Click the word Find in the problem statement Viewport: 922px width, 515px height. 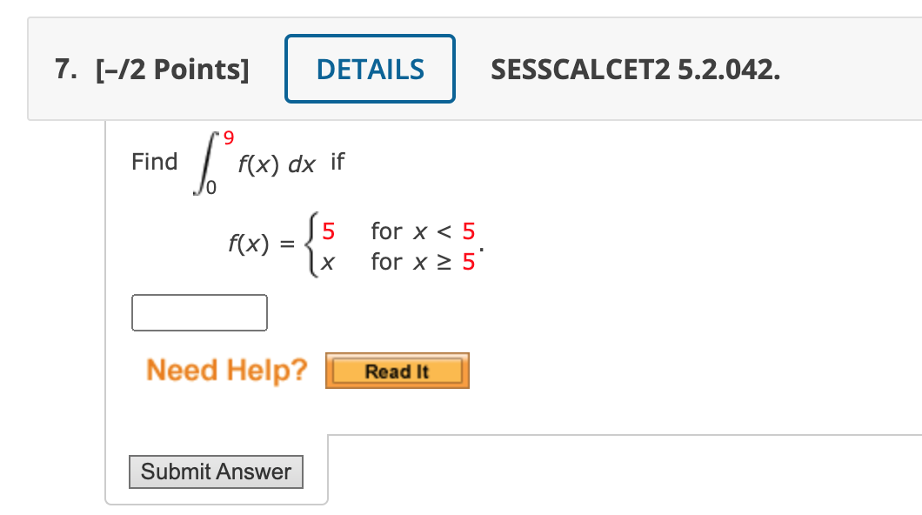click(154, 161)
